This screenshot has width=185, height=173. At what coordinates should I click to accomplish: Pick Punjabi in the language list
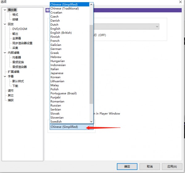pos(70,97)
